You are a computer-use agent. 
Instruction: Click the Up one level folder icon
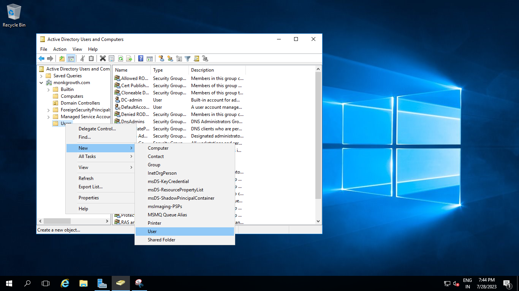click(62, 58)
